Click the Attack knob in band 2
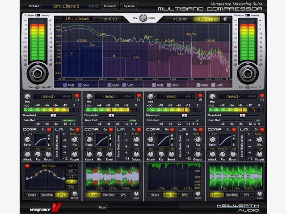286x214 pixels. pyautogui.click(x=89, y=154)
